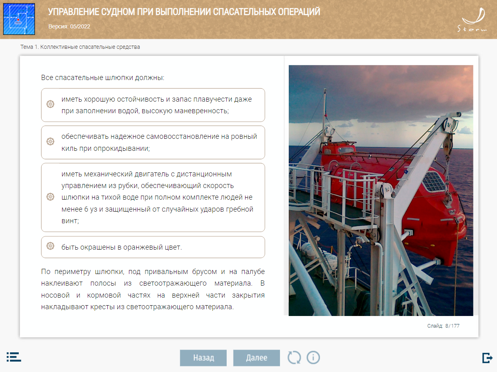This screenshot has width=497, height=372.
Task: Click the course thumbnail logo in header
Action: click(19, 19)
